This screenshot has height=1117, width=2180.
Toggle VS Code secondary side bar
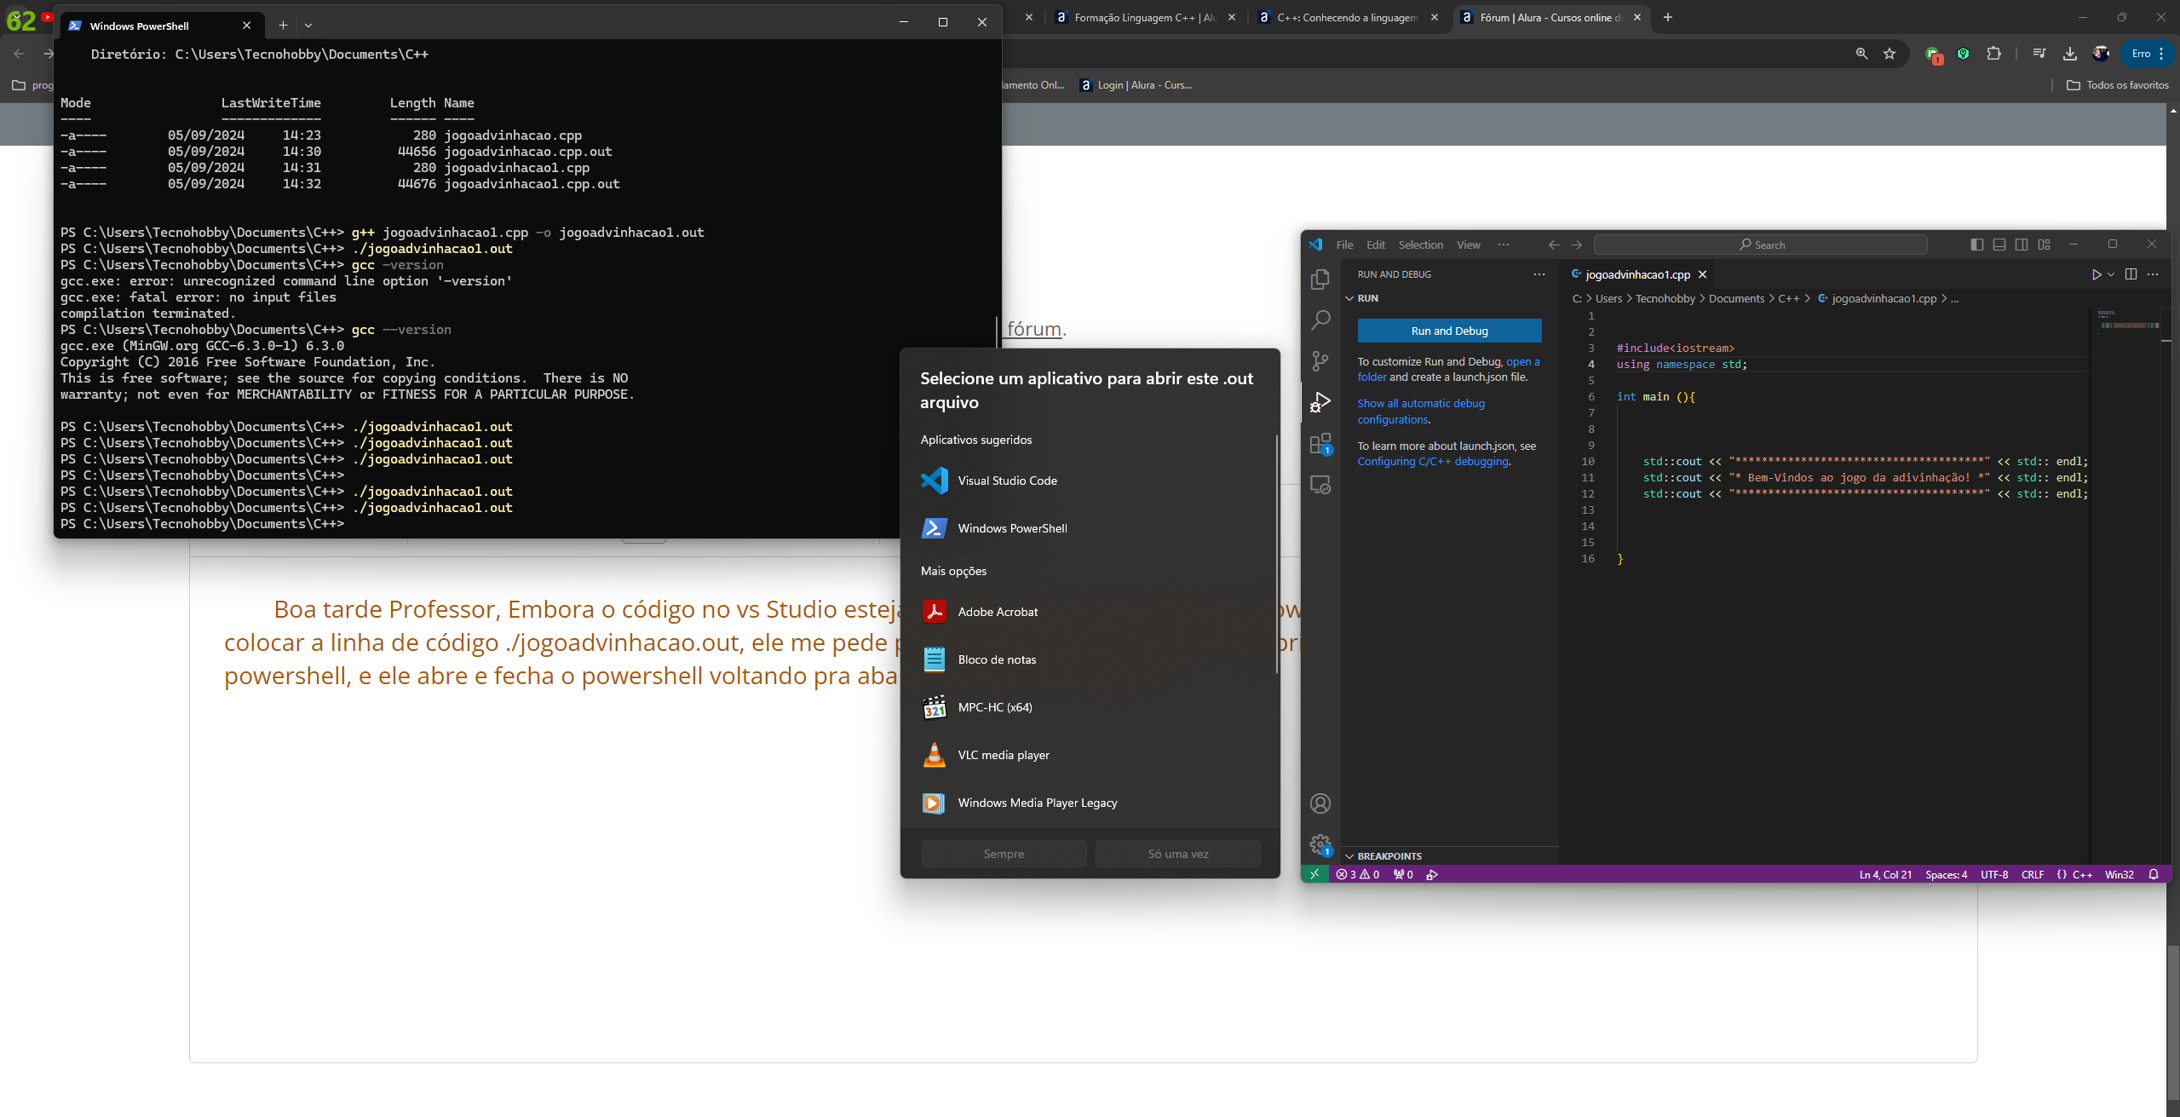click(2022, 245)
